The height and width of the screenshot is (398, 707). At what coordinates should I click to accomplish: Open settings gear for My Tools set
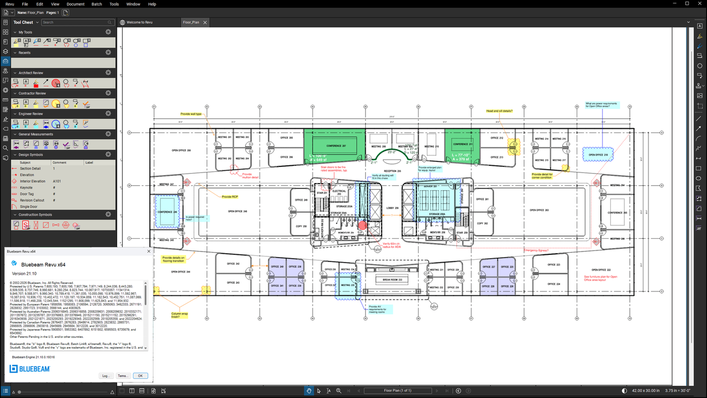(108, 32)
